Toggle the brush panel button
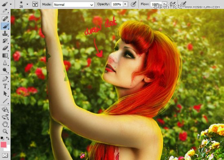Screen dimensions: 224x160 35,4
